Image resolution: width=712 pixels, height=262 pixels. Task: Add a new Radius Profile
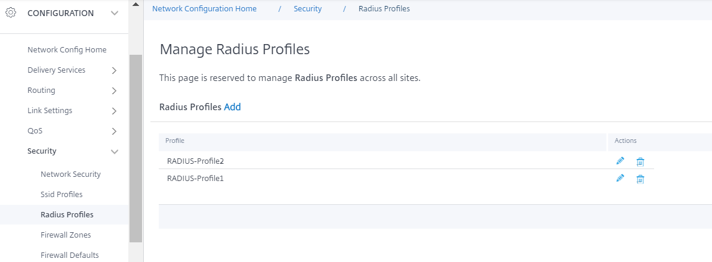233,107
